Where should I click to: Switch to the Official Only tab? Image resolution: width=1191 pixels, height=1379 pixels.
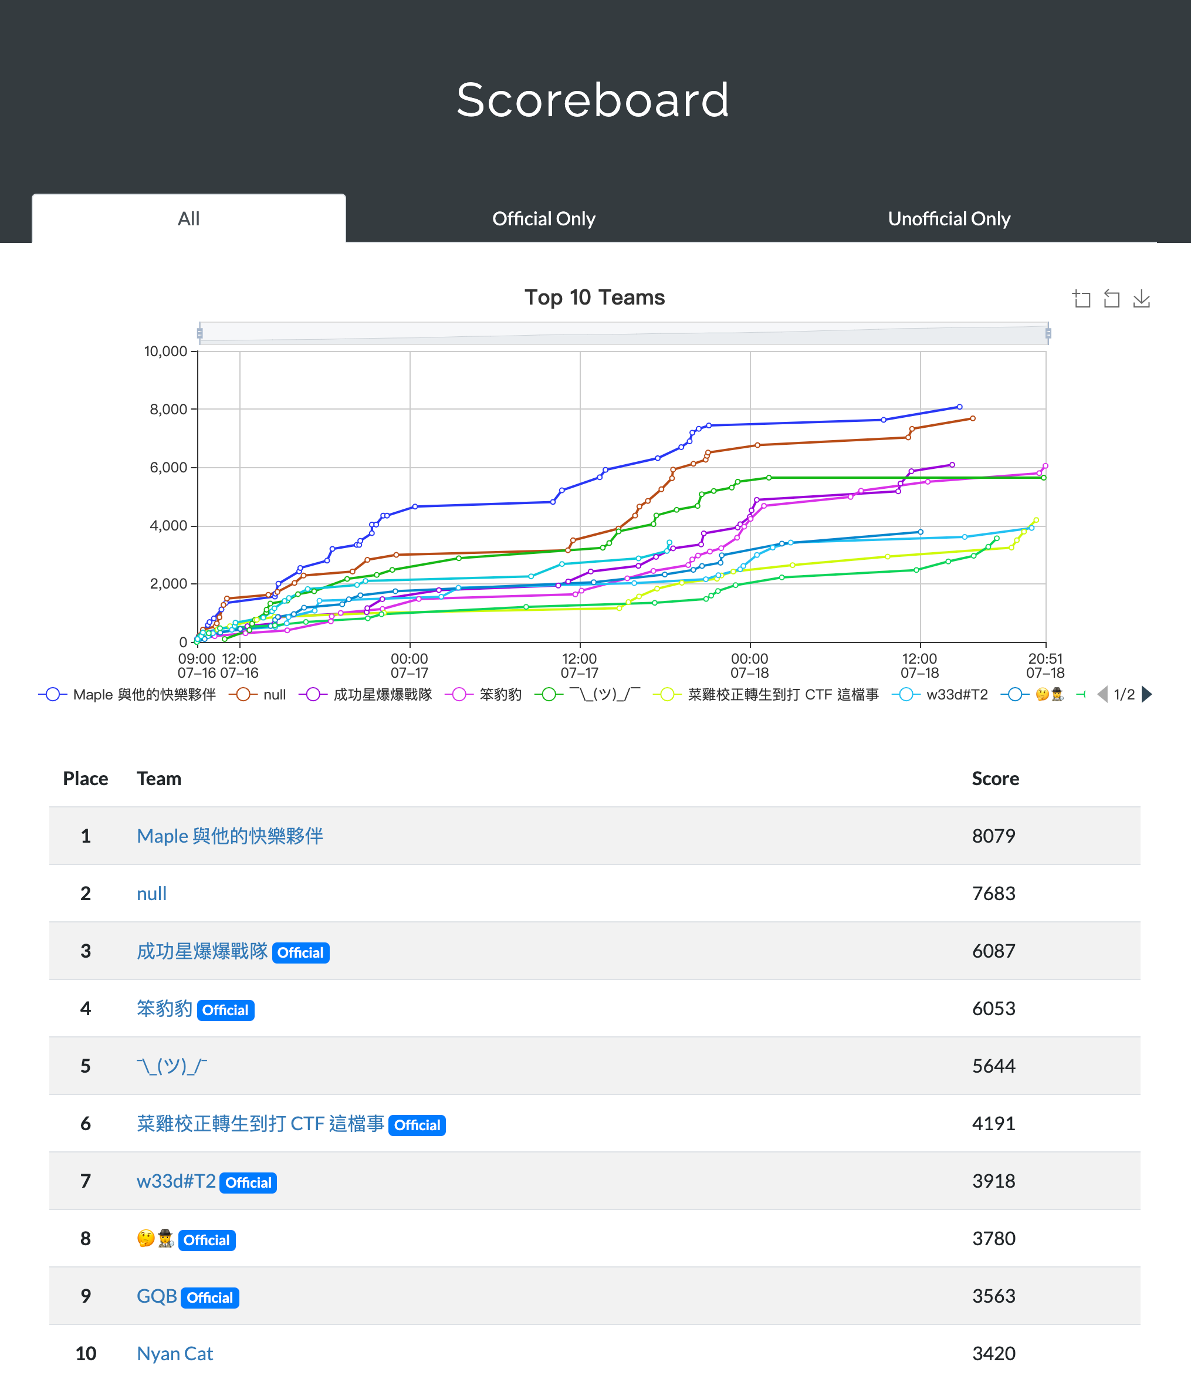pyautogui.click(x=544, y=218)
